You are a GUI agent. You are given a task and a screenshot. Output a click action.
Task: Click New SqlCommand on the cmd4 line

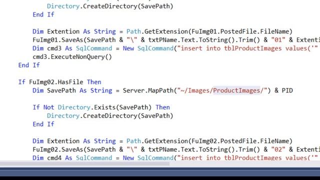pos(148,158)
